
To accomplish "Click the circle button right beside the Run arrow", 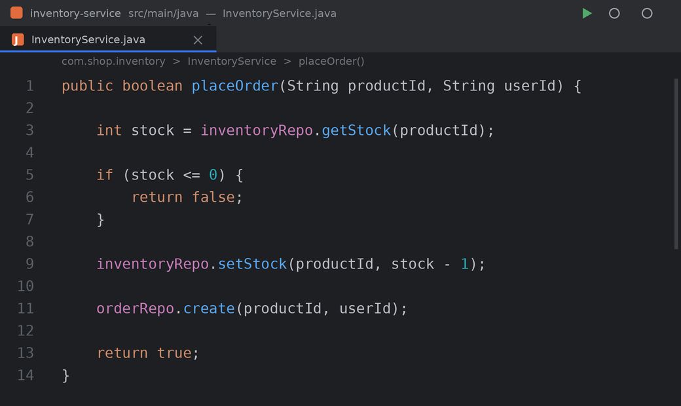I will coord(614,14).
